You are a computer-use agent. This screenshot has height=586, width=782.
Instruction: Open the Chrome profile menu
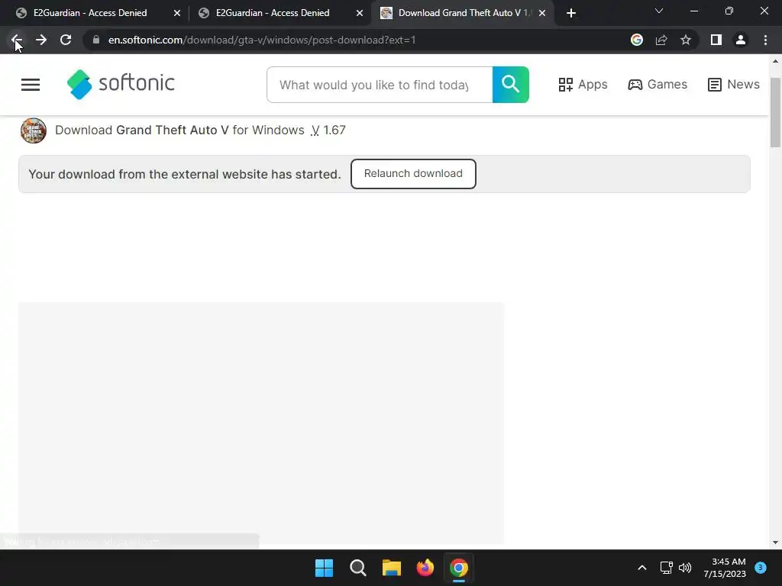741,40
